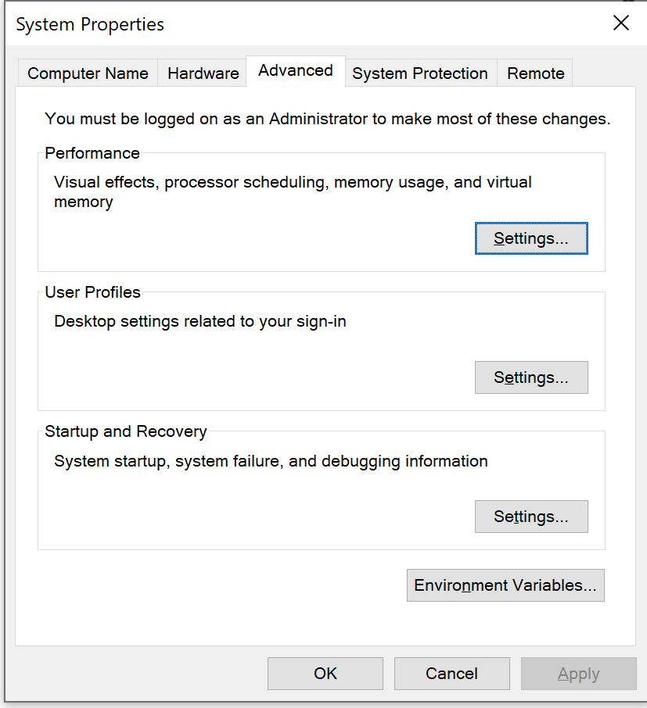The image size is (647, 708).
Task: Switch to the Computer Name tab
Action: coord(88,73)
